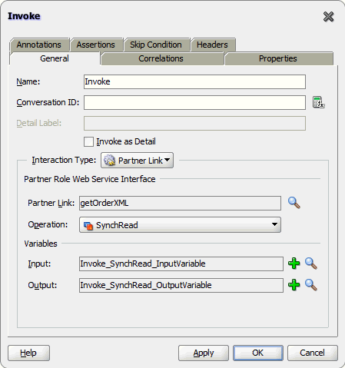Confirm the dialog with OK
This screenshot has height=368, width=345.
click(x=258, y=353)
